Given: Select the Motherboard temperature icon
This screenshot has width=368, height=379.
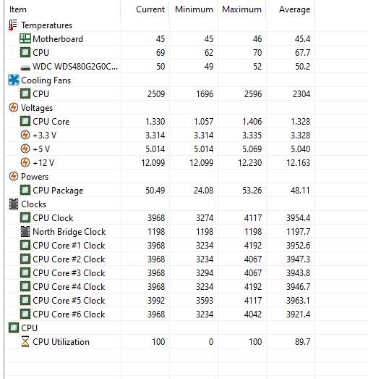Looking at the screenshot, I should [25, 38].
